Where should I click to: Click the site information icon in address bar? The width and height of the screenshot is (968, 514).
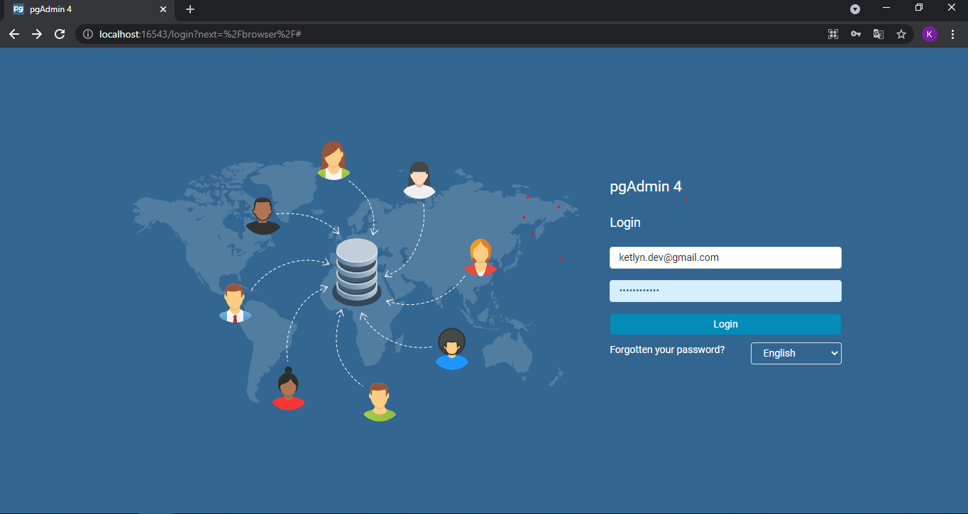coord(88,34)
